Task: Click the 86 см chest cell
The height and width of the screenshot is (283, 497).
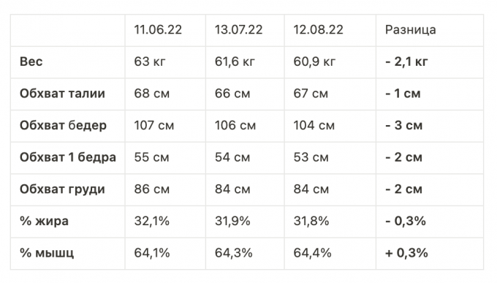Action: point(152,189)
